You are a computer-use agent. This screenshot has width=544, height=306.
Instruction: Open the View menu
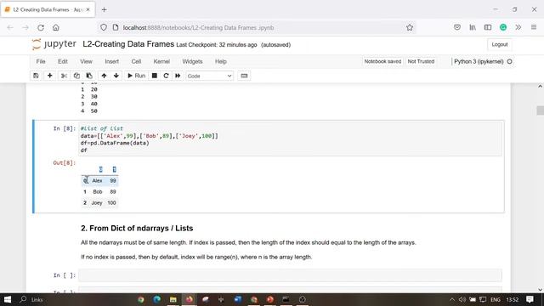click(86, 61)
